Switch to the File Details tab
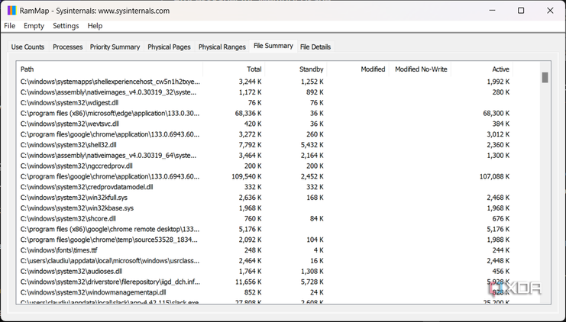Image resolution: width=566 pixels, height=322 pixels. click(315, 47)
